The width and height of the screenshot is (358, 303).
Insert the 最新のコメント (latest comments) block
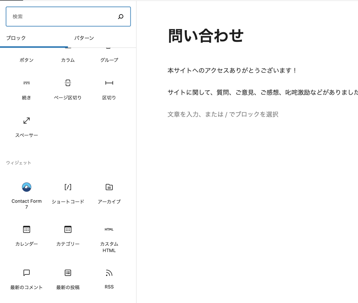pos(27,279)
